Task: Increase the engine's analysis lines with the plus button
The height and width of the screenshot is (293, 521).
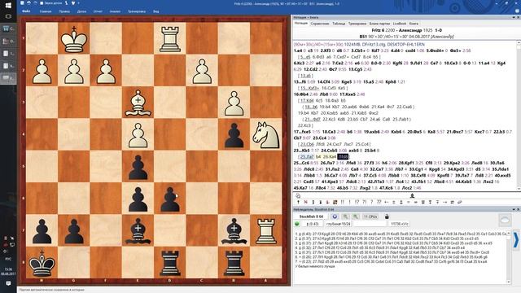Action: 356,216
